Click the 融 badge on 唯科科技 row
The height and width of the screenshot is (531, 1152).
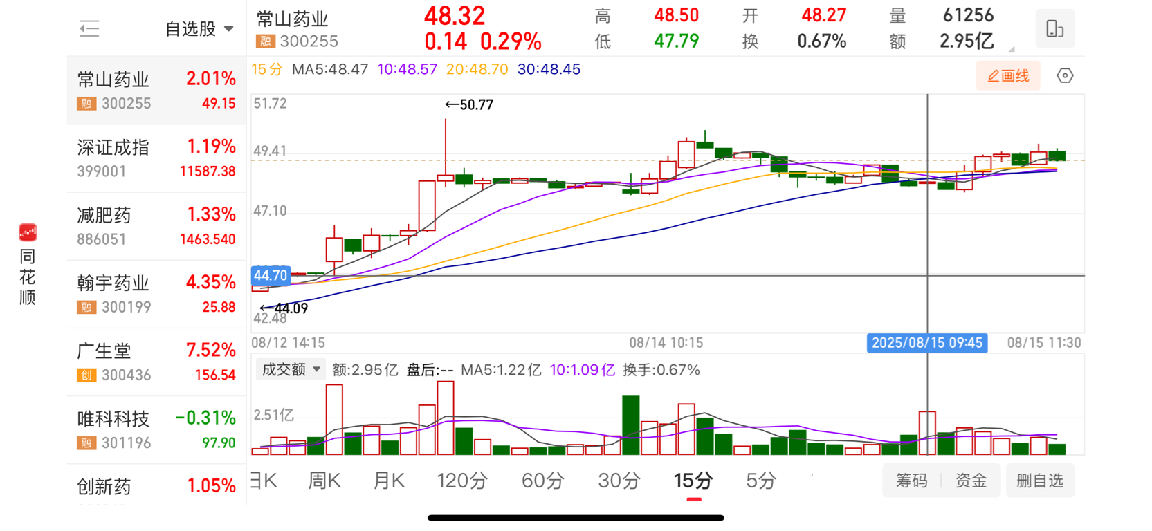point(86,442)
